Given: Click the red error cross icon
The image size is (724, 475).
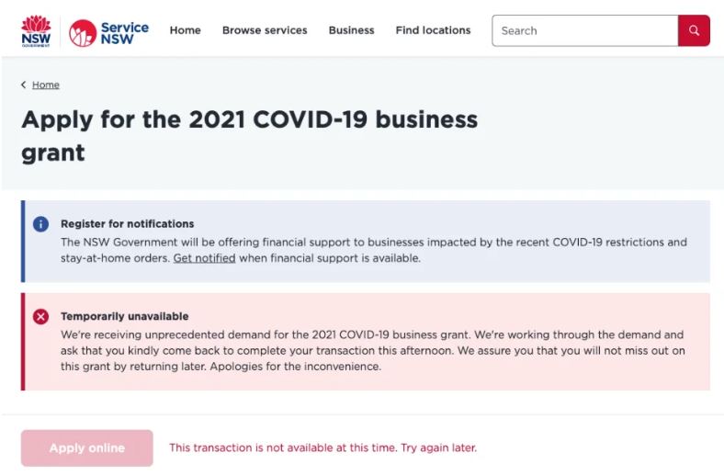Looking at the screenshot, I should click(40, 317).
